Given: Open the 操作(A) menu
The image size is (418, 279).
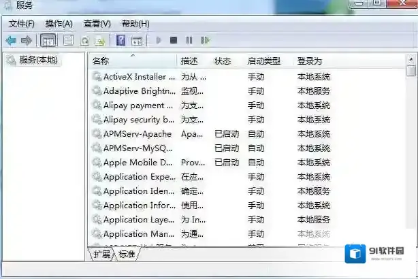Looking at the screenshot, I should (59, 24).
